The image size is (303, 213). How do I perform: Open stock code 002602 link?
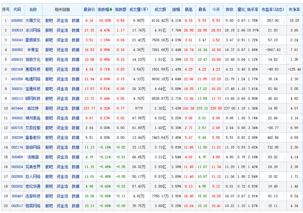[17, 186]
